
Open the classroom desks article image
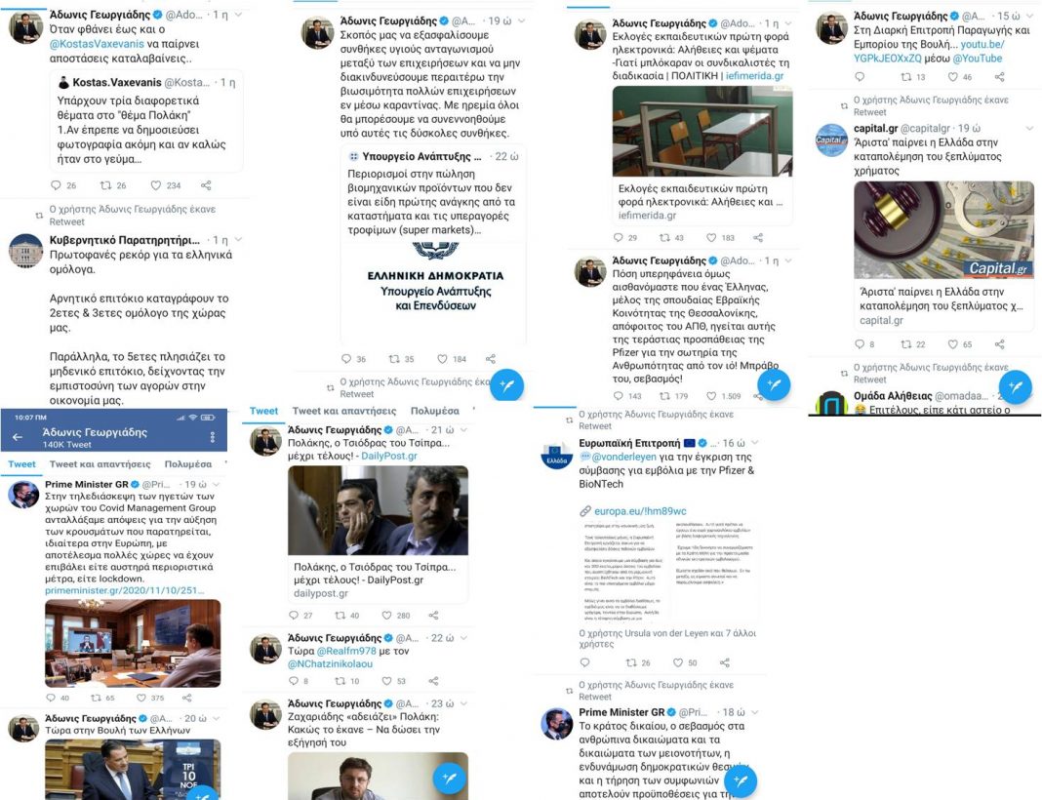coord(701,131)
